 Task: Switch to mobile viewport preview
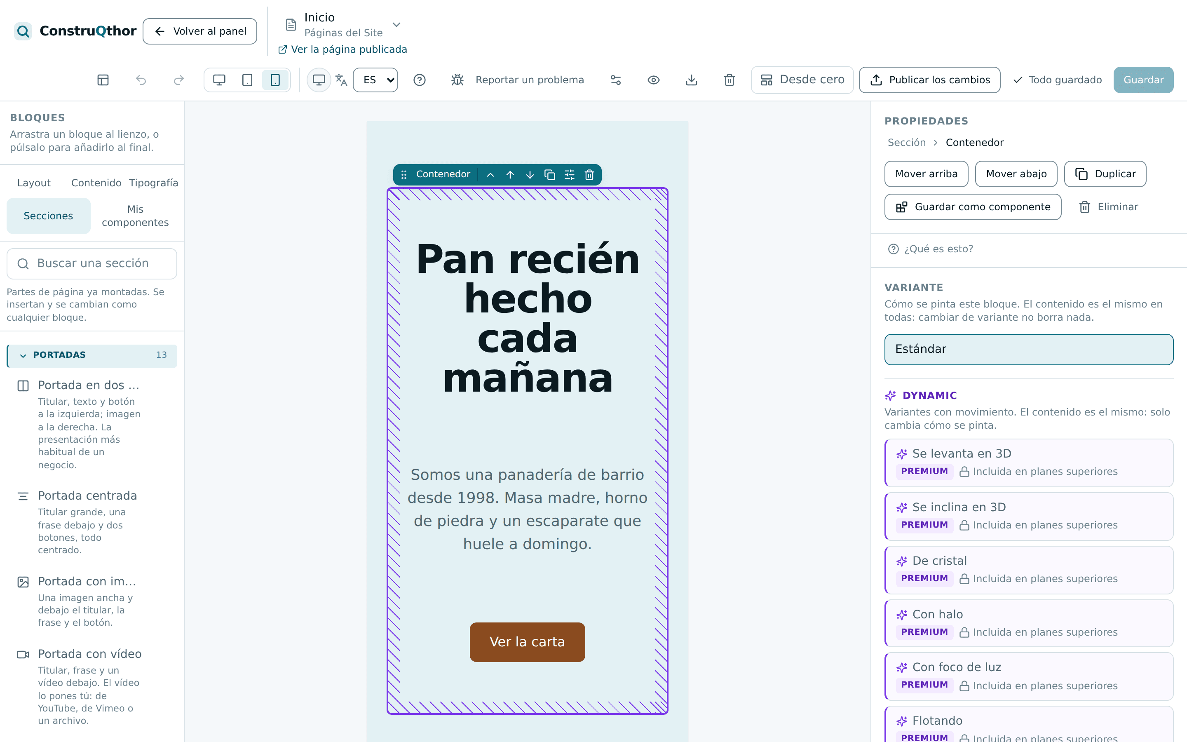(x=275, y=80)
